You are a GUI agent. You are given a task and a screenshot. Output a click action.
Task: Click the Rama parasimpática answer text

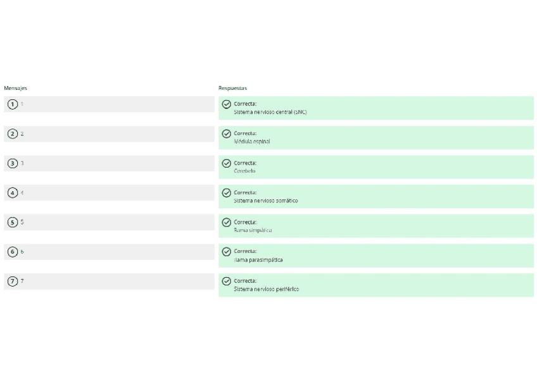pos(258,260)
